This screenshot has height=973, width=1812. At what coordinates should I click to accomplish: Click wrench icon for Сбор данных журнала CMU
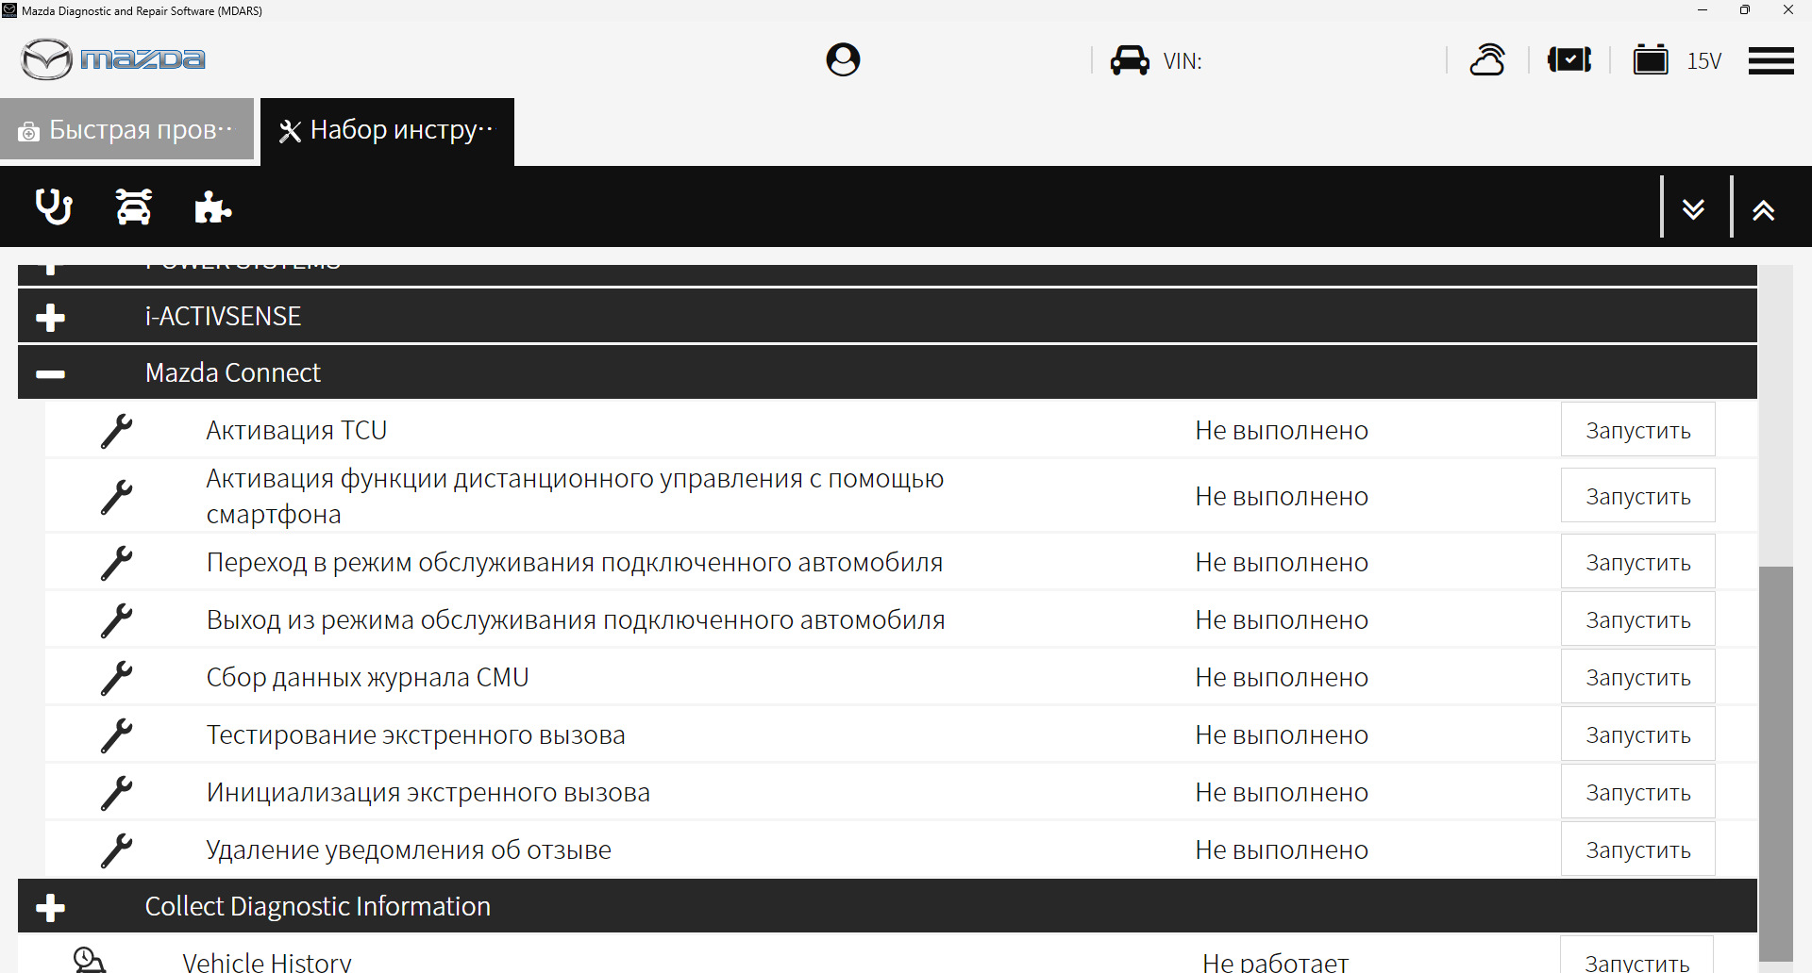point(117,678)
